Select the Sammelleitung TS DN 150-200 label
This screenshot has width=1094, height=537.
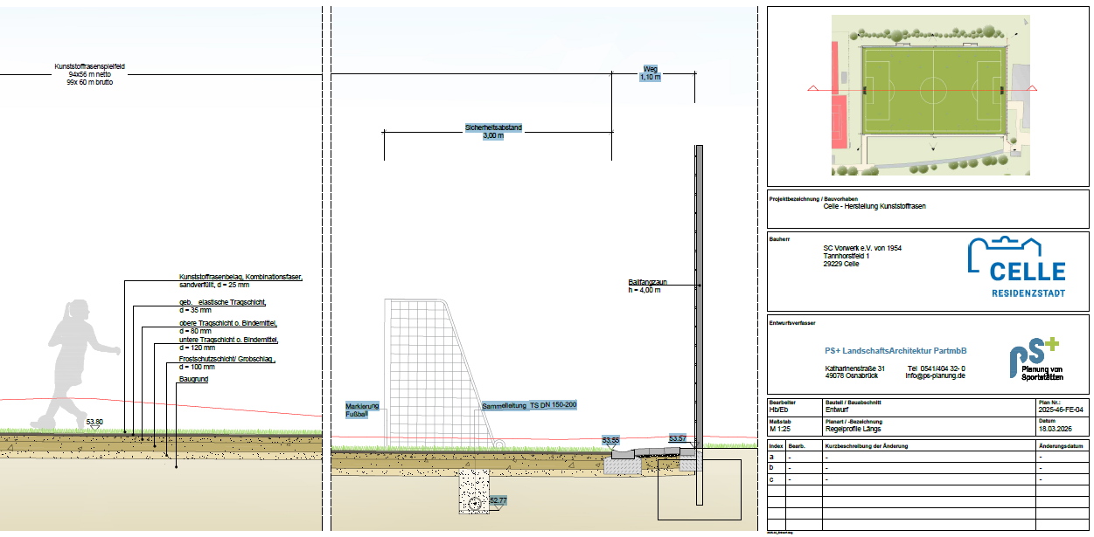pos(529,406)
